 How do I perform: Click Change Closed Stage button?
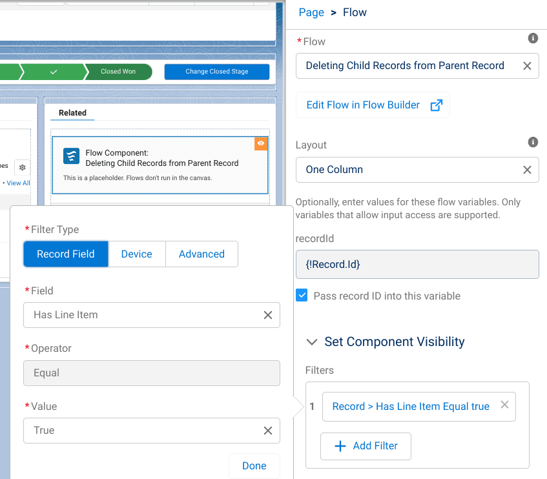coord(217,72)
